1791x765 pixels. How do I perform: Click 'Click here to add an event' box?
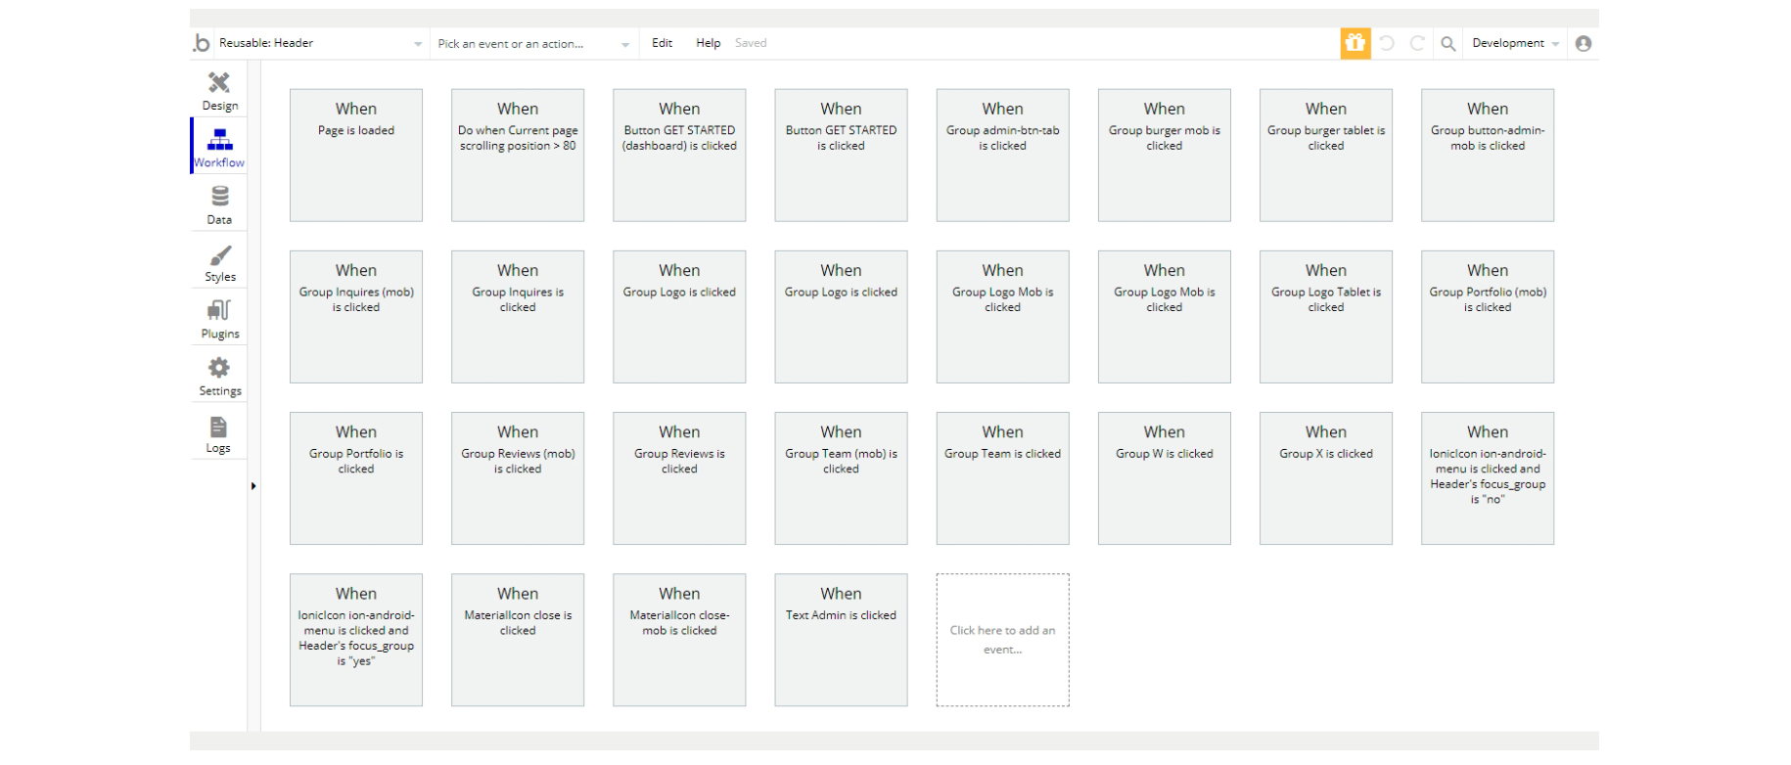click(x=1003, y=640)
